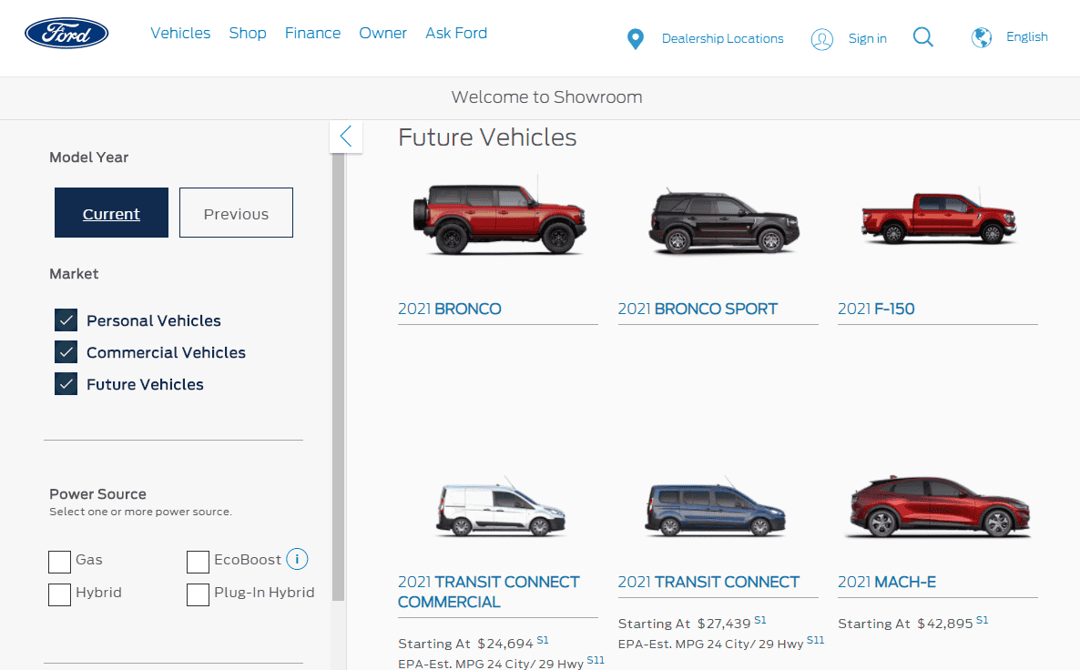
Task: Collapse filter panel with left chevron
Action: coord(346,137)
